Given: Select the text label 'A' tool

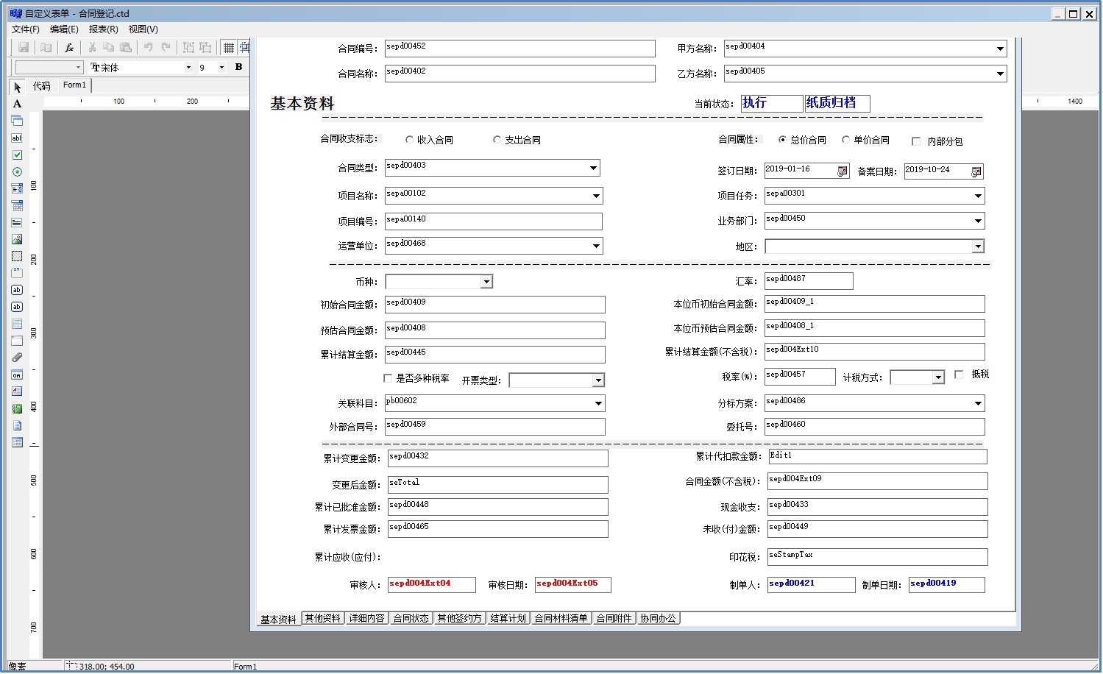Looking at the screenshot, I should [17, 104].
